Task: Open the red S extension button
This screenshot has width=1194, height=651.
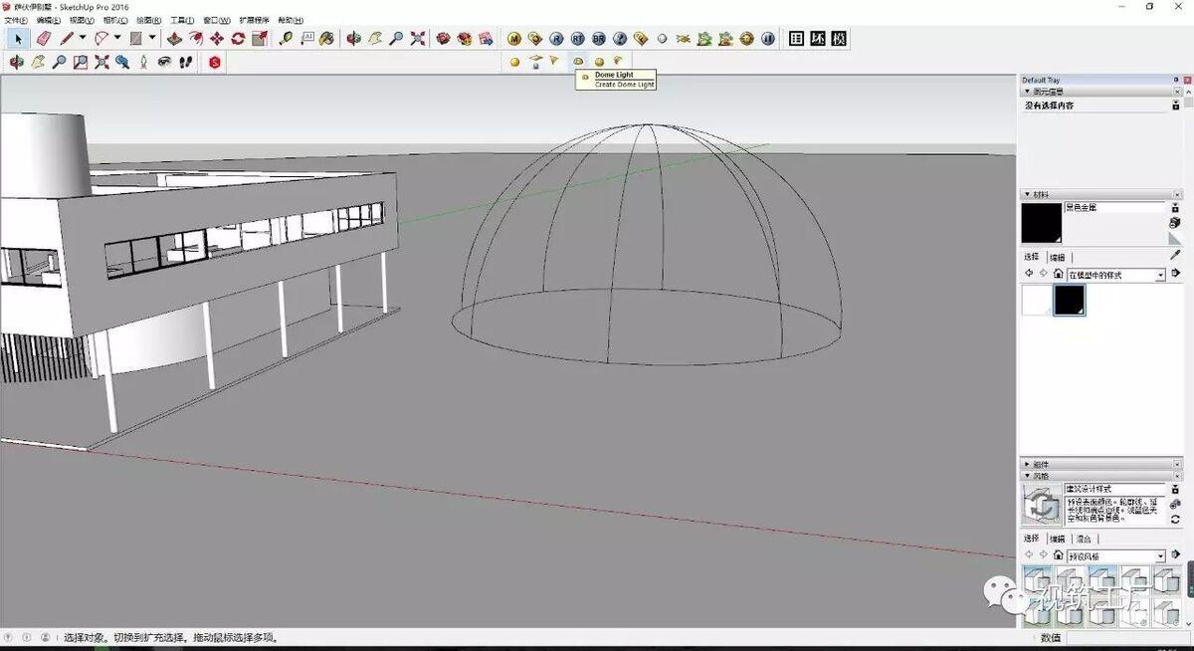Action: pyautogui.click(x=215, y=62)
